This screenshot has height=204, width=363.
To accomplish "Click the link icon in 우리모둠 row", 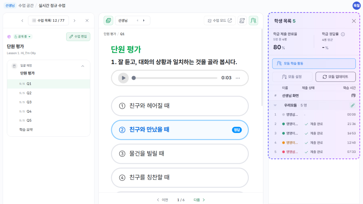I will pos(353,105).
